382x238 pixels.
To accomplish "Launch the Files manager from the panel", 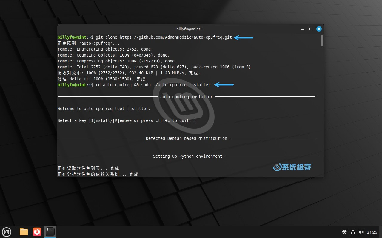I will pyautogui.click(x=24, y=232).
